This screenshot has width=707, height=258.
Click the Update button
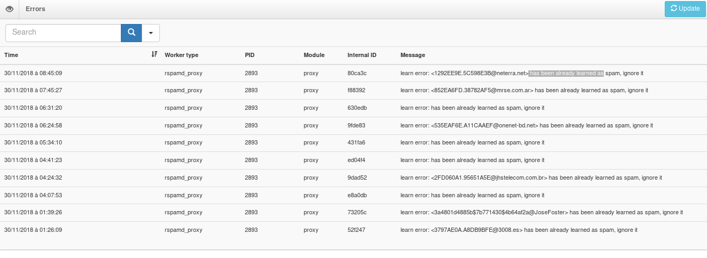pyautogui.click(x=685, y=9)
